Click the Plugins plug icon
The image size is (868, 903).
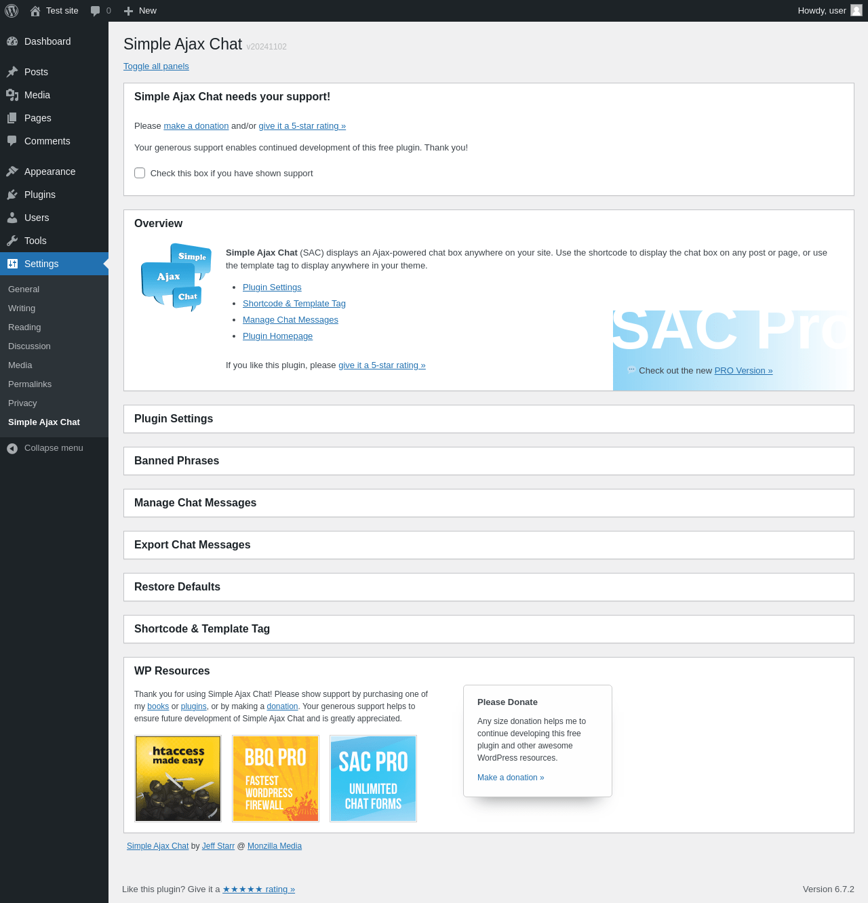[x=12, y=195]
